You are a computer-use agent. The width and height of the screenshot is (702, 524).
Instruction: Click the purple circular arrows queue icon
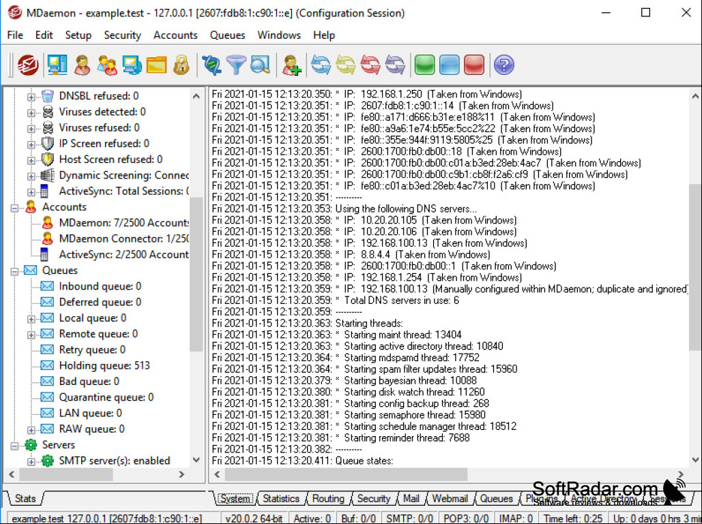tap(395, 65)
